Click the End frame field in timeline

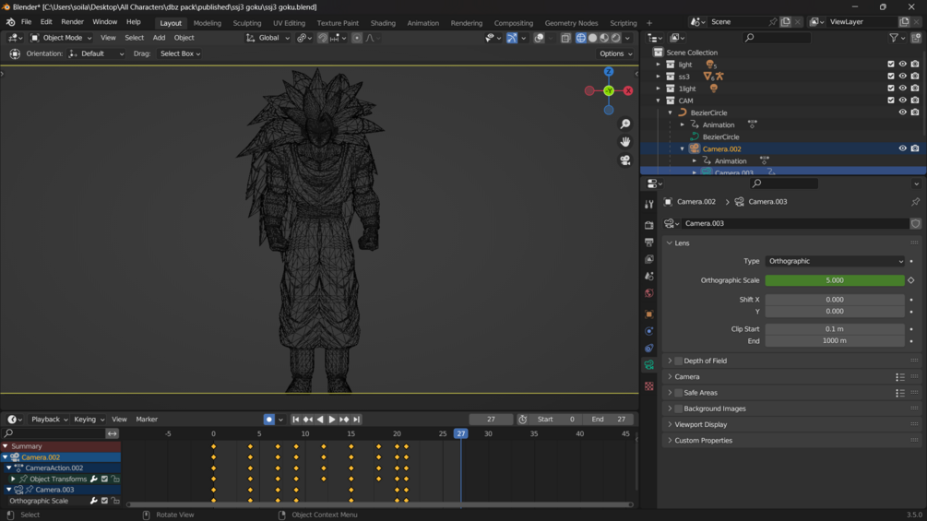608,420
